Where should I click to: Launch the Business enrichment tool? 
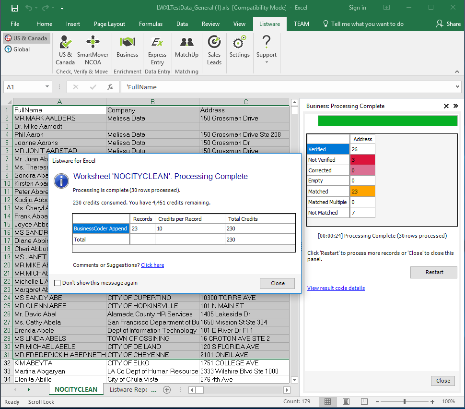click(x=127, y=48)
